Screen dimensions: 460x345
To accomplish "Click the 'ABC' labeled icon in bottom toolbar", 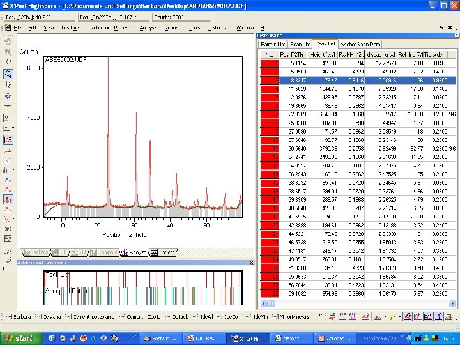I will click(353, 316).
